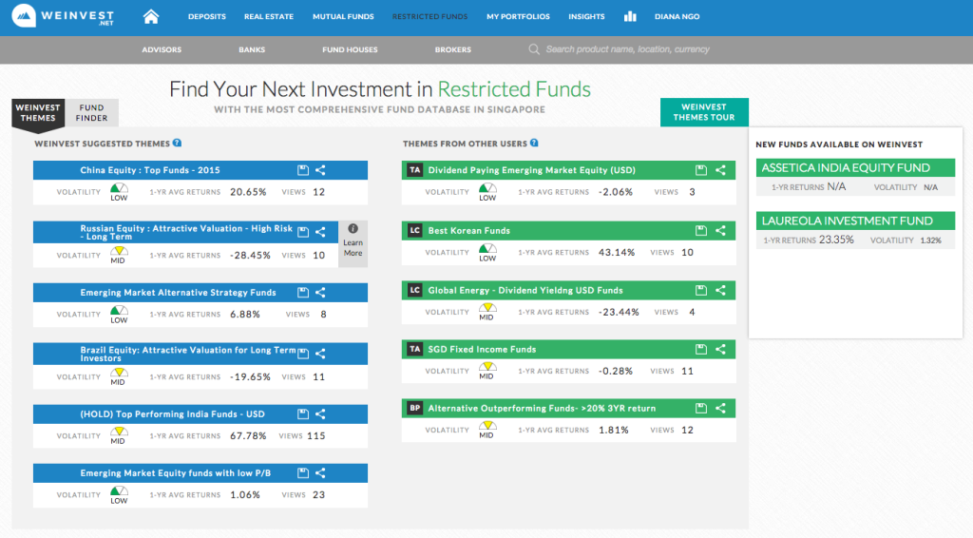Save Top Performing India Funds theme
973x538 pixels.
tap(303, 413)
